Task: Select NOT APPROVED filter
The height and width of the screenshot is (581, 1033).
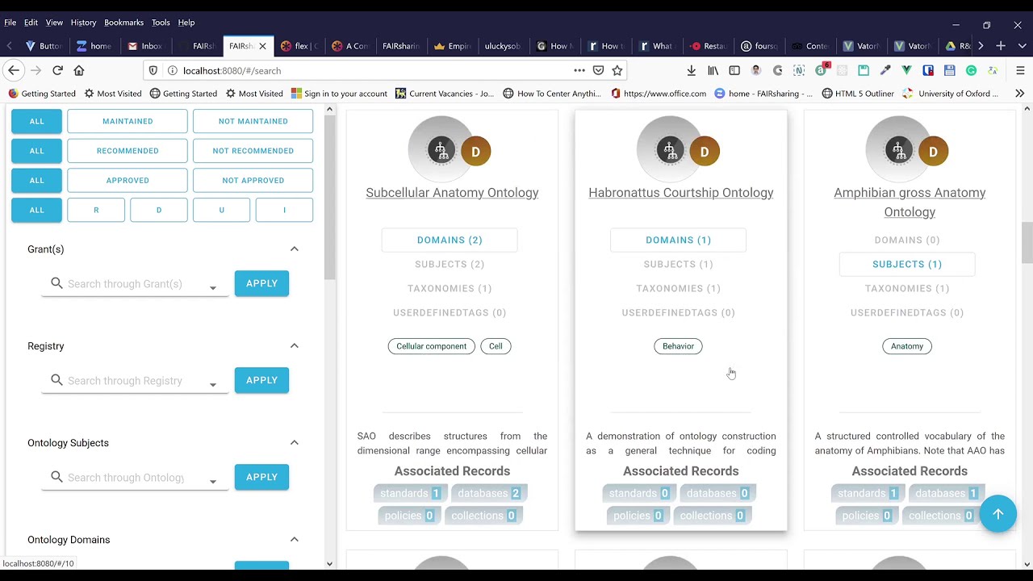Action: click(x=253, y=180)
